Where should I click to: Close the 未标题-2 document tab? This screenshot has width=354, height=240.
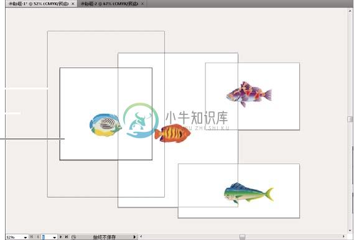[142, 4]
